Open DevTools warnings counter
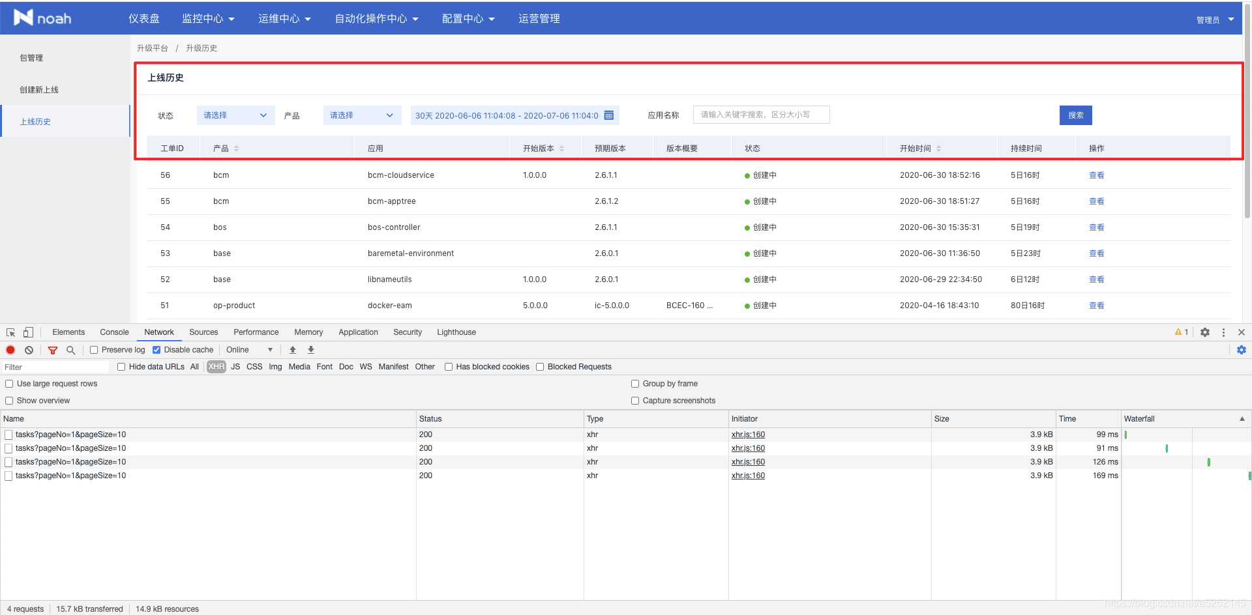The height and width of the screenshot is (615, 1252). pos(1182,332)
